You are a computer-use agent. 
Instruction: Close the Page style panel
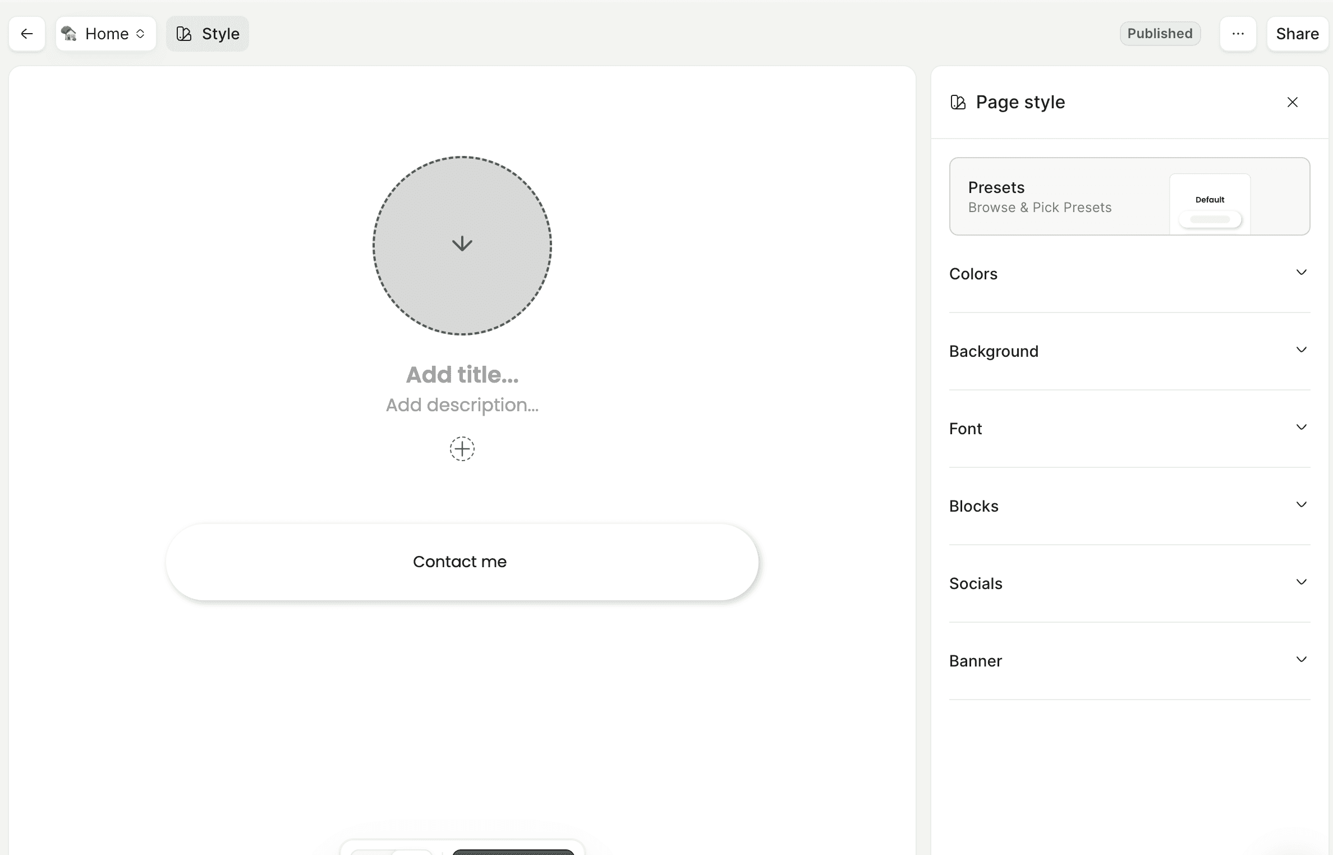click(x=1292, y=102)
